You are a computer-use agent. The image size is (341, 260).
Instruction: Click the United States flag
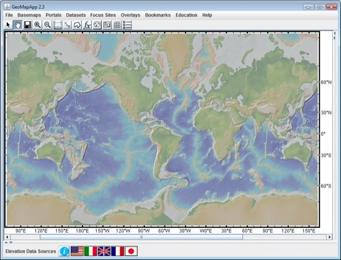pos(77,251)
